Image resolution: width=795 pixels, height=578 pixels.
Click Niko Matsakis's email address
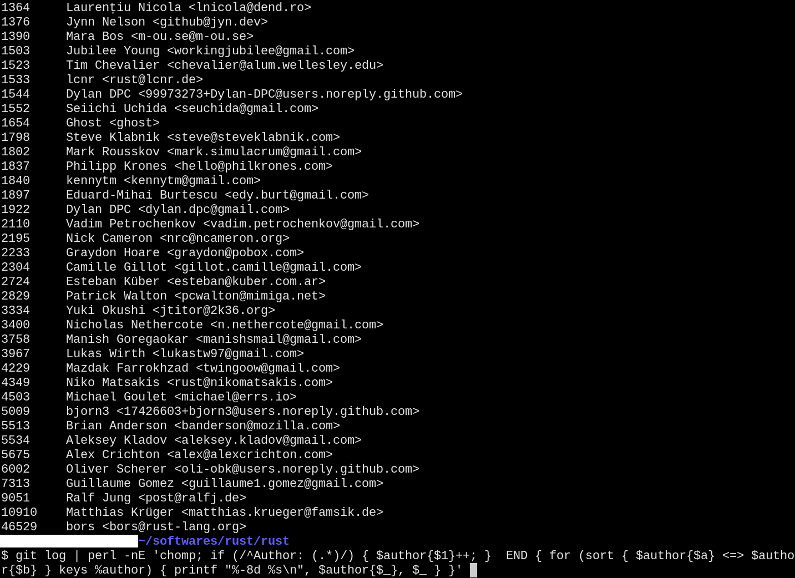pyautogui.click(x=250, y=382)
